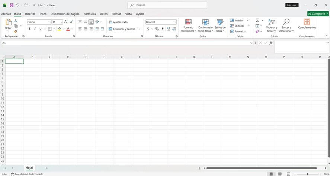Increase font size with the larger A icon
This screenshot has height=176, width=330.
(x=66, y=22)
